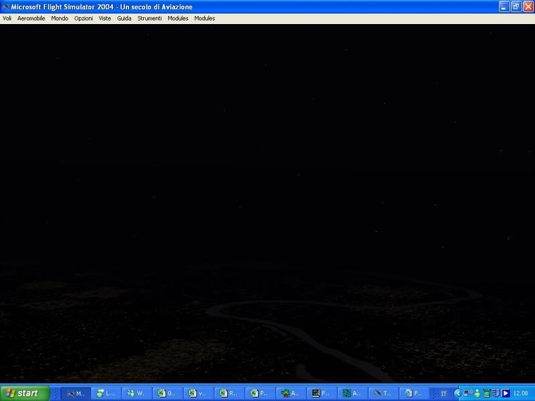This screenshot has height=401, width=535.
Task: Switch to the 'A..' taskbar button with tree icon
Action: pyautogui.click(x=291, y=394)
